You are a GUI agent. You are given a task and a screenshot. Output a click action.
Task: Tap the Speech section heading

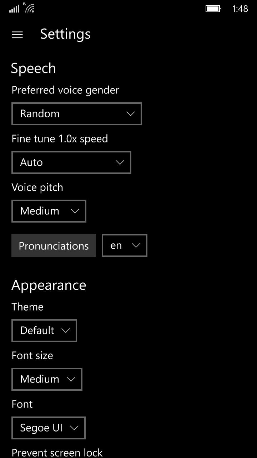tap(34, 68)
